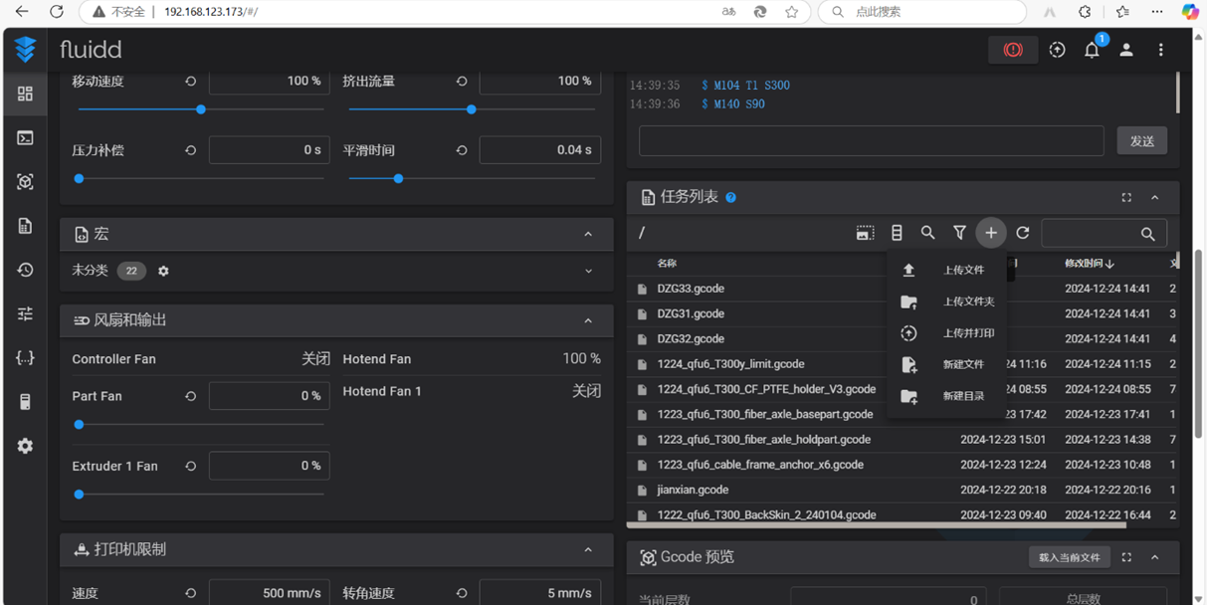Viewport: 1207px width, 605px height.
Task: Click the add plus button in job list
Action: click(x=990, y=233)
